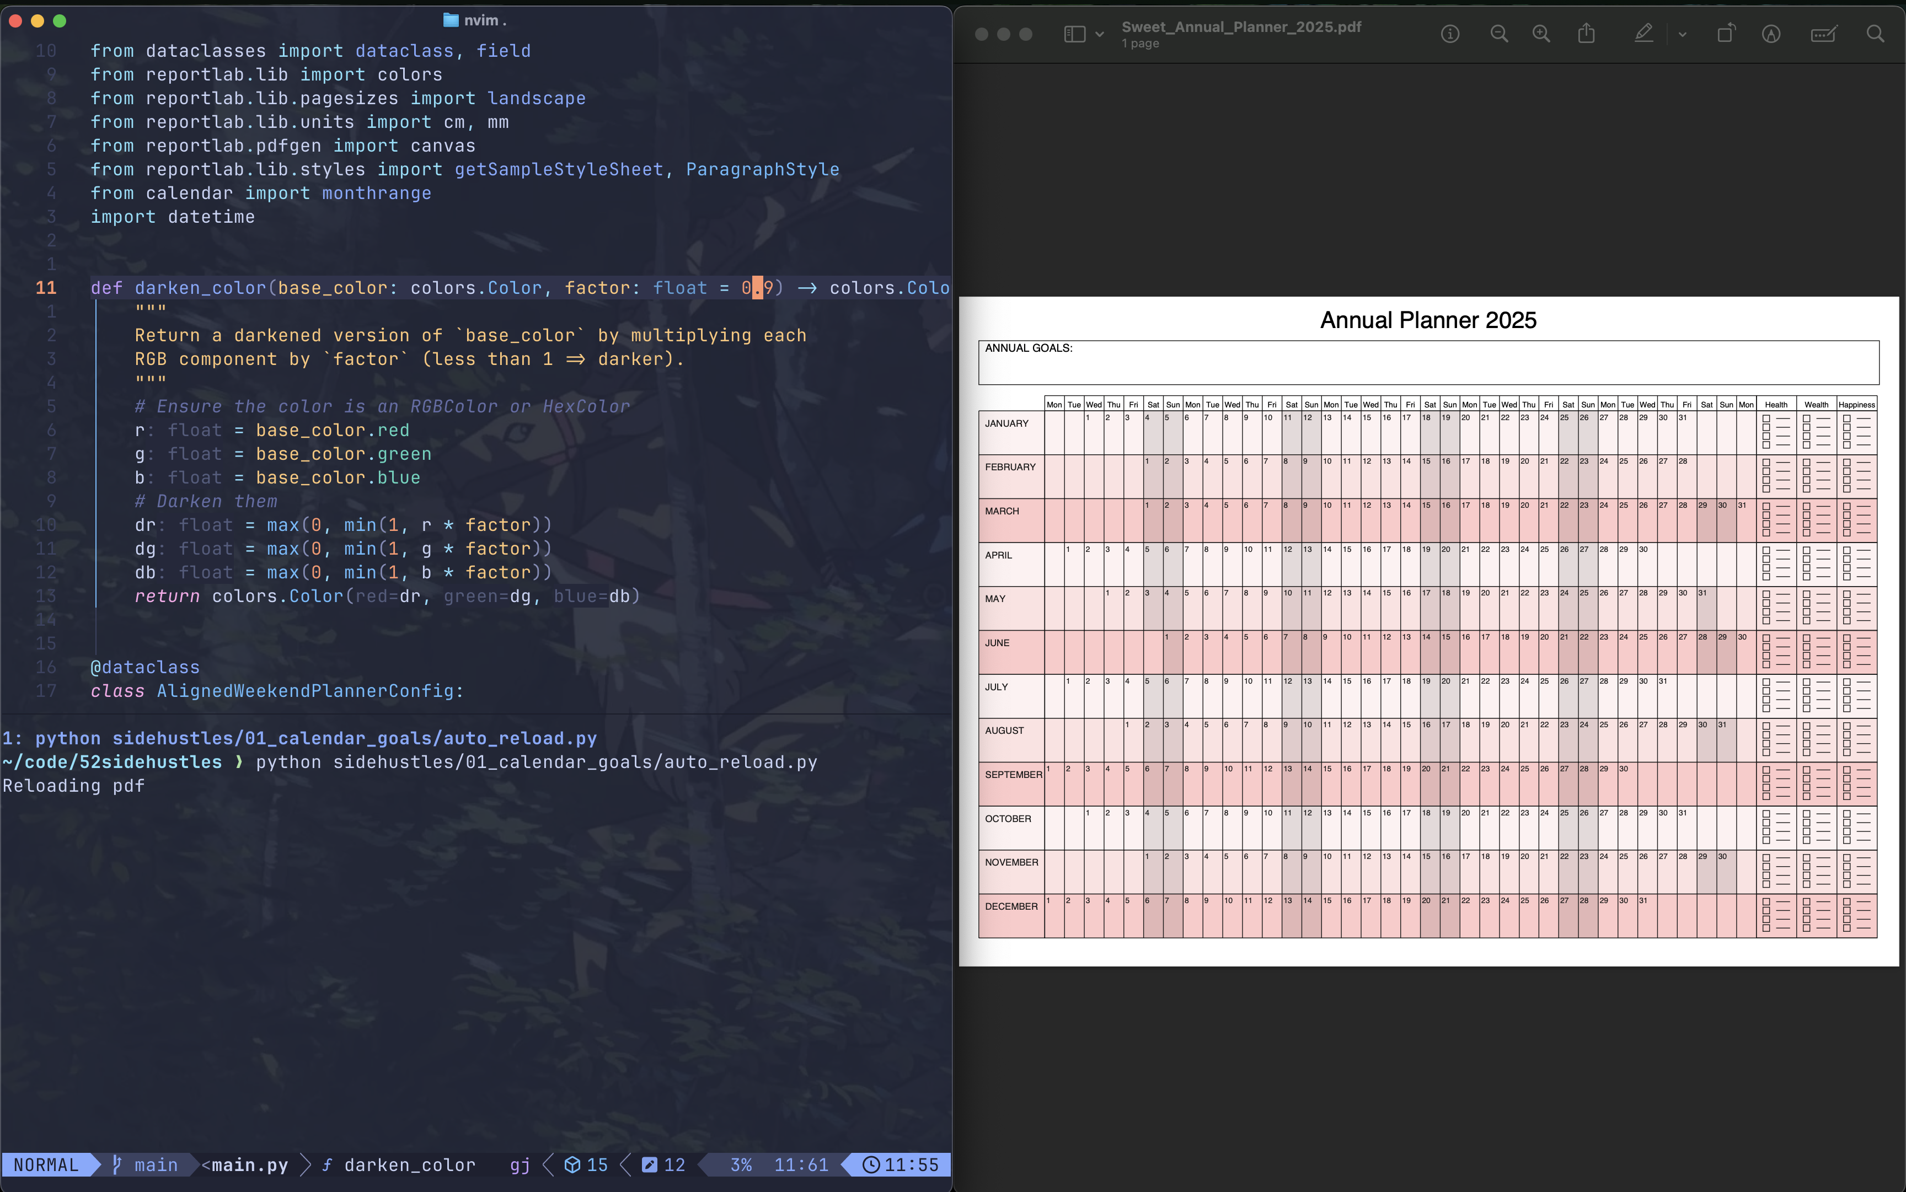Viewport: 1906px width, 1192px height.
Task: Click the JANUARY row label in planner
Action: click(x=1006, y=423)
